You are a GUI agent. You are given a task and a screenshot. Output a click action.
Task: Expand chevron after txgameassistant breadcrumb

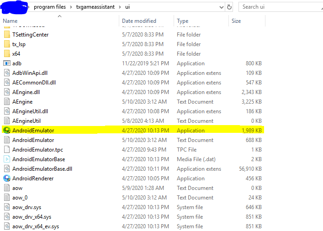click(120, 7)
